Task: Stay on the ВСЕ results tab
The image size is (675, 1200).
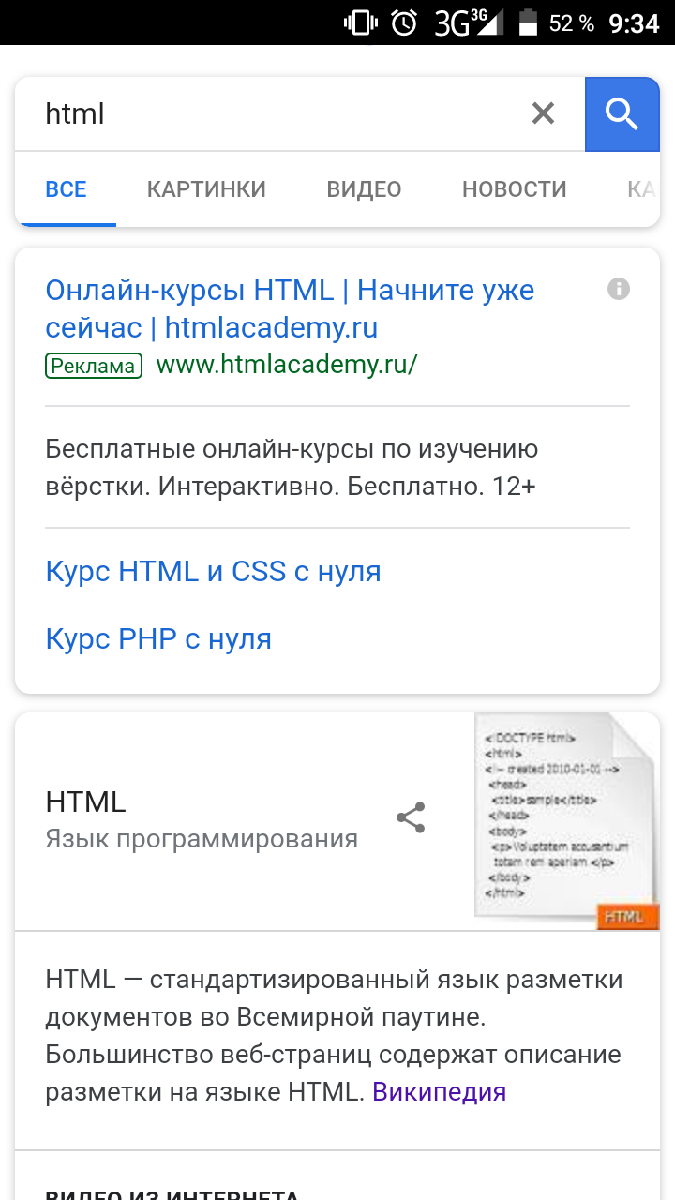Action: tap(66, 188)
